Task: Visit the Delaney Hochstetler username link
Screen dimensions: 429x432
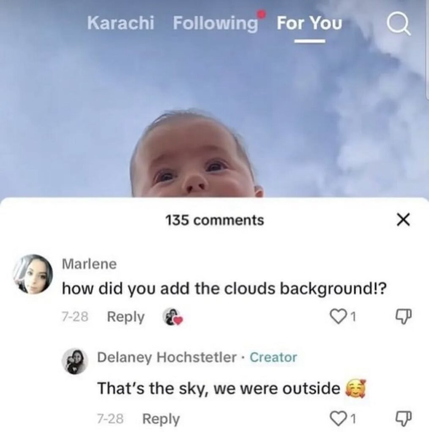Action: click(x=167, y=357)
